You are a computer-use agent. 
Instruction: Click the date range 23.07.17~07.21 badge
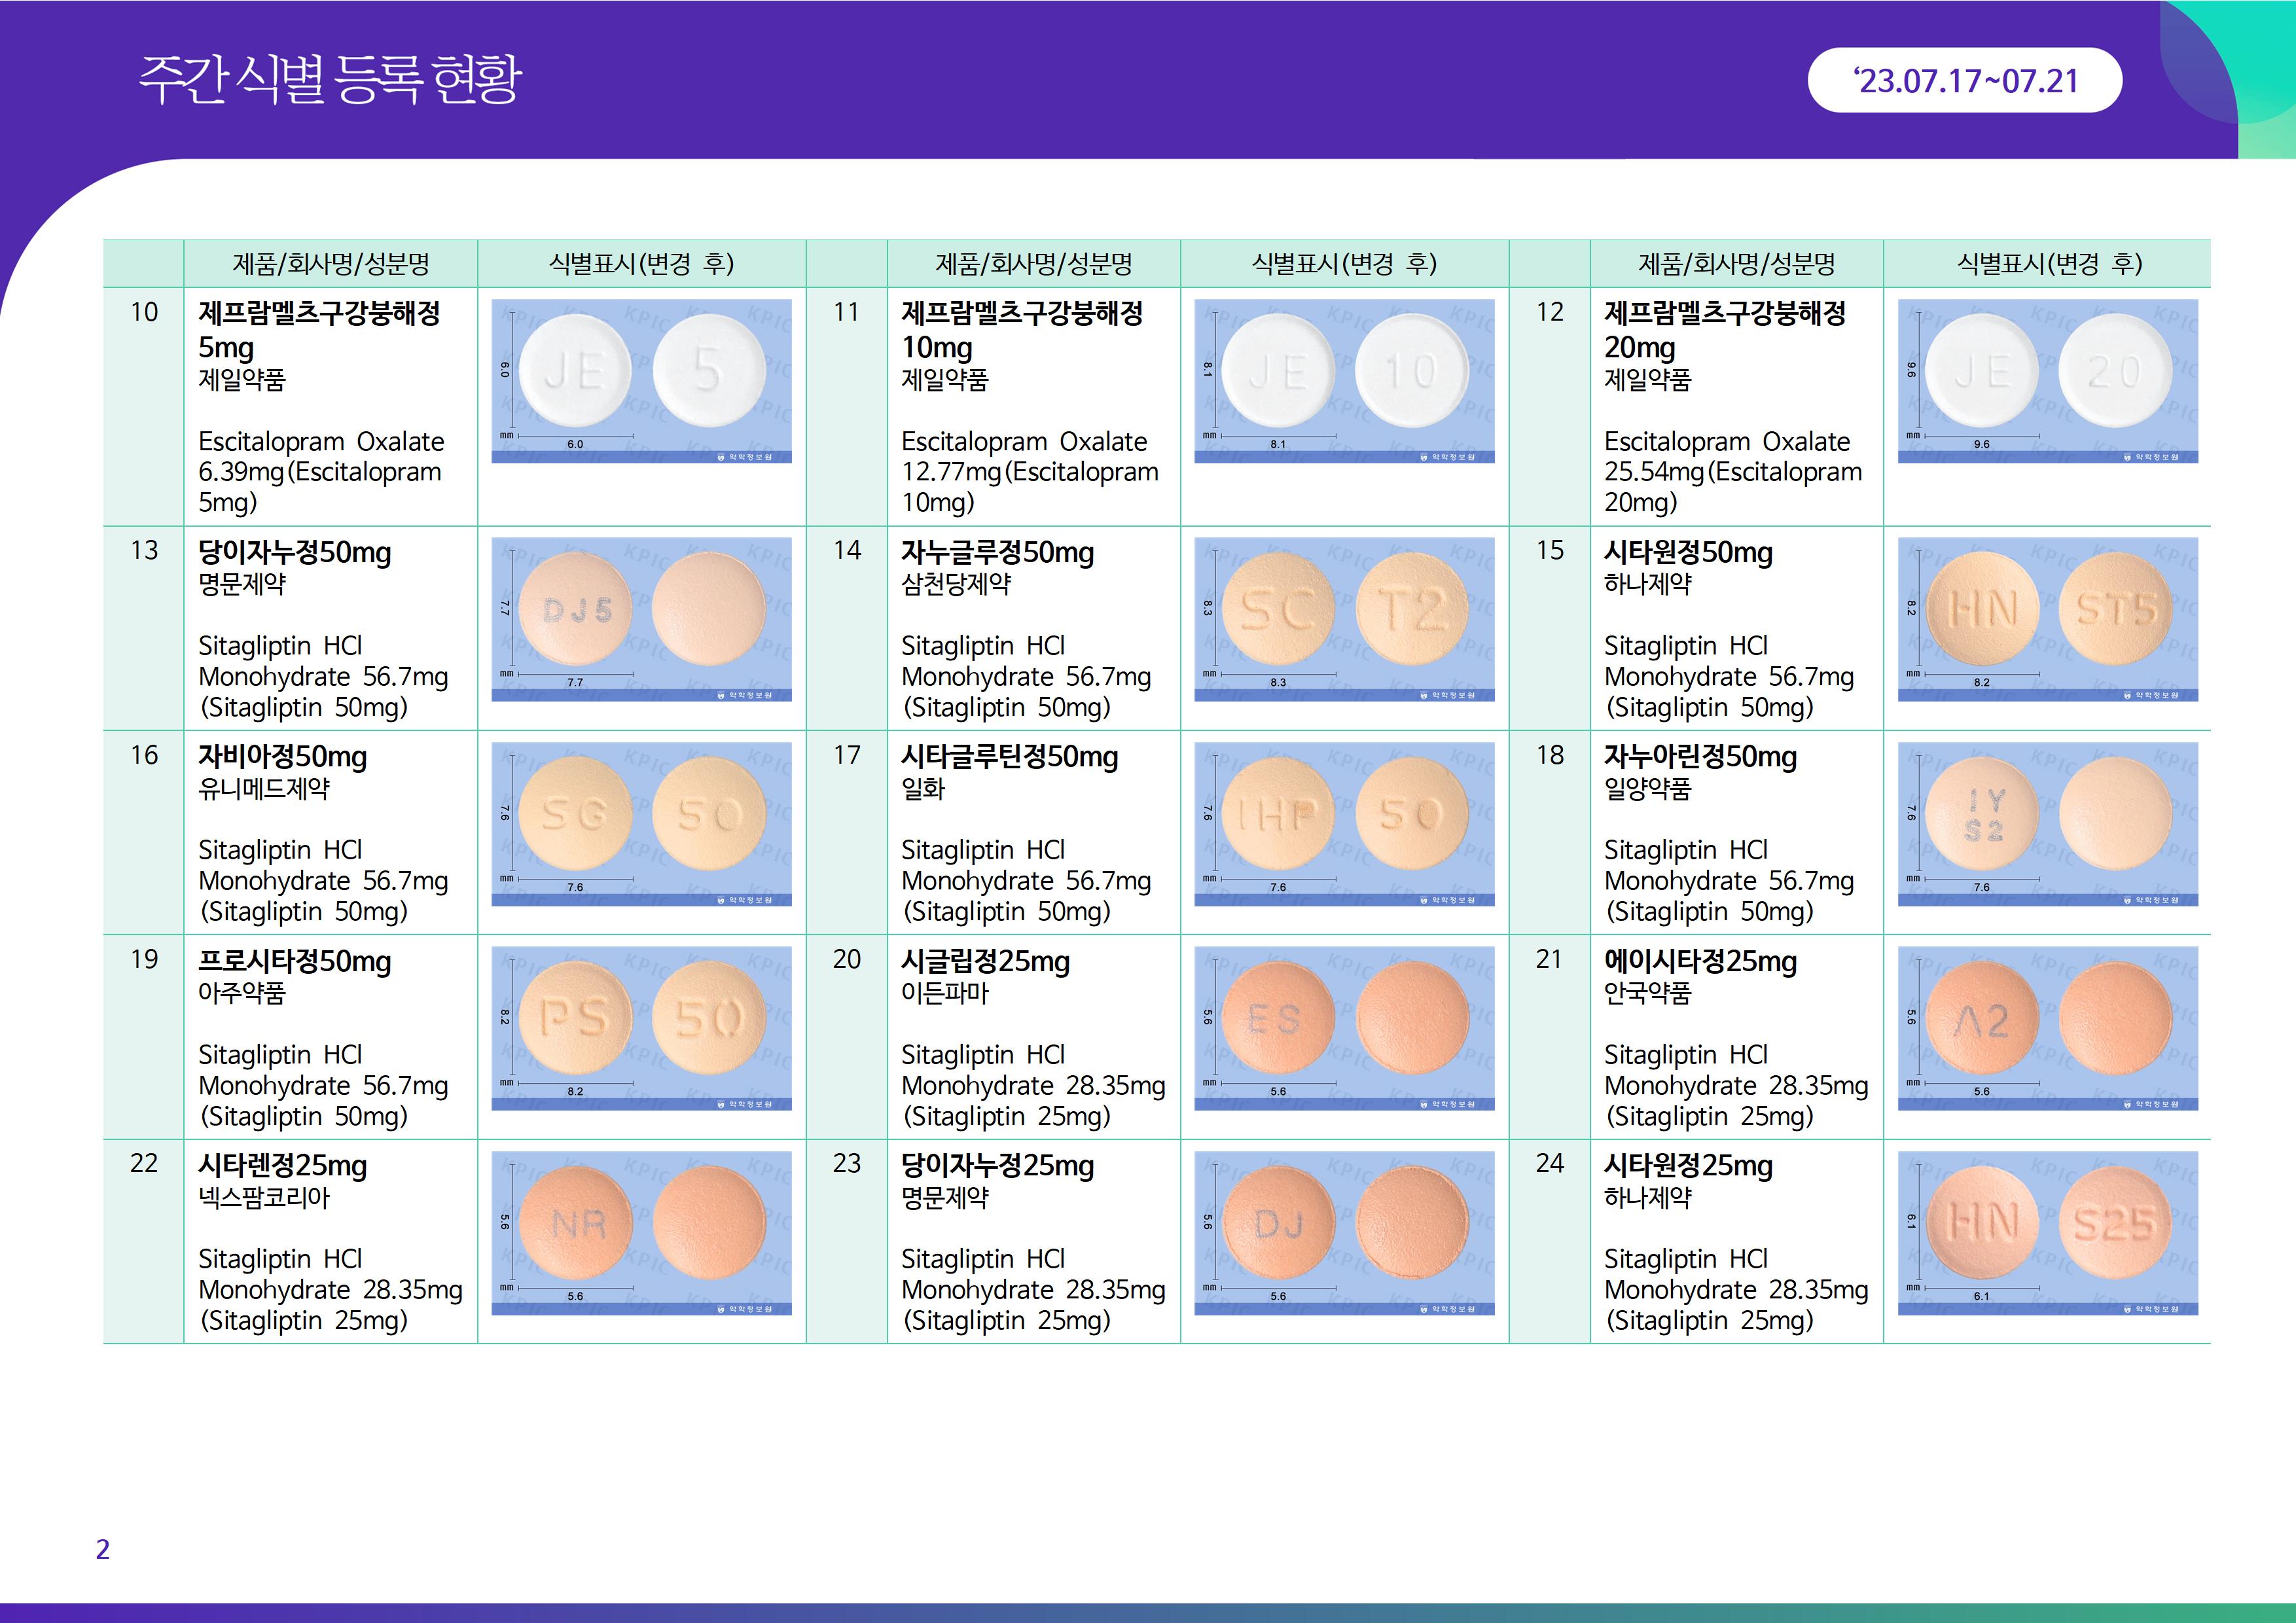[1964, 80]
